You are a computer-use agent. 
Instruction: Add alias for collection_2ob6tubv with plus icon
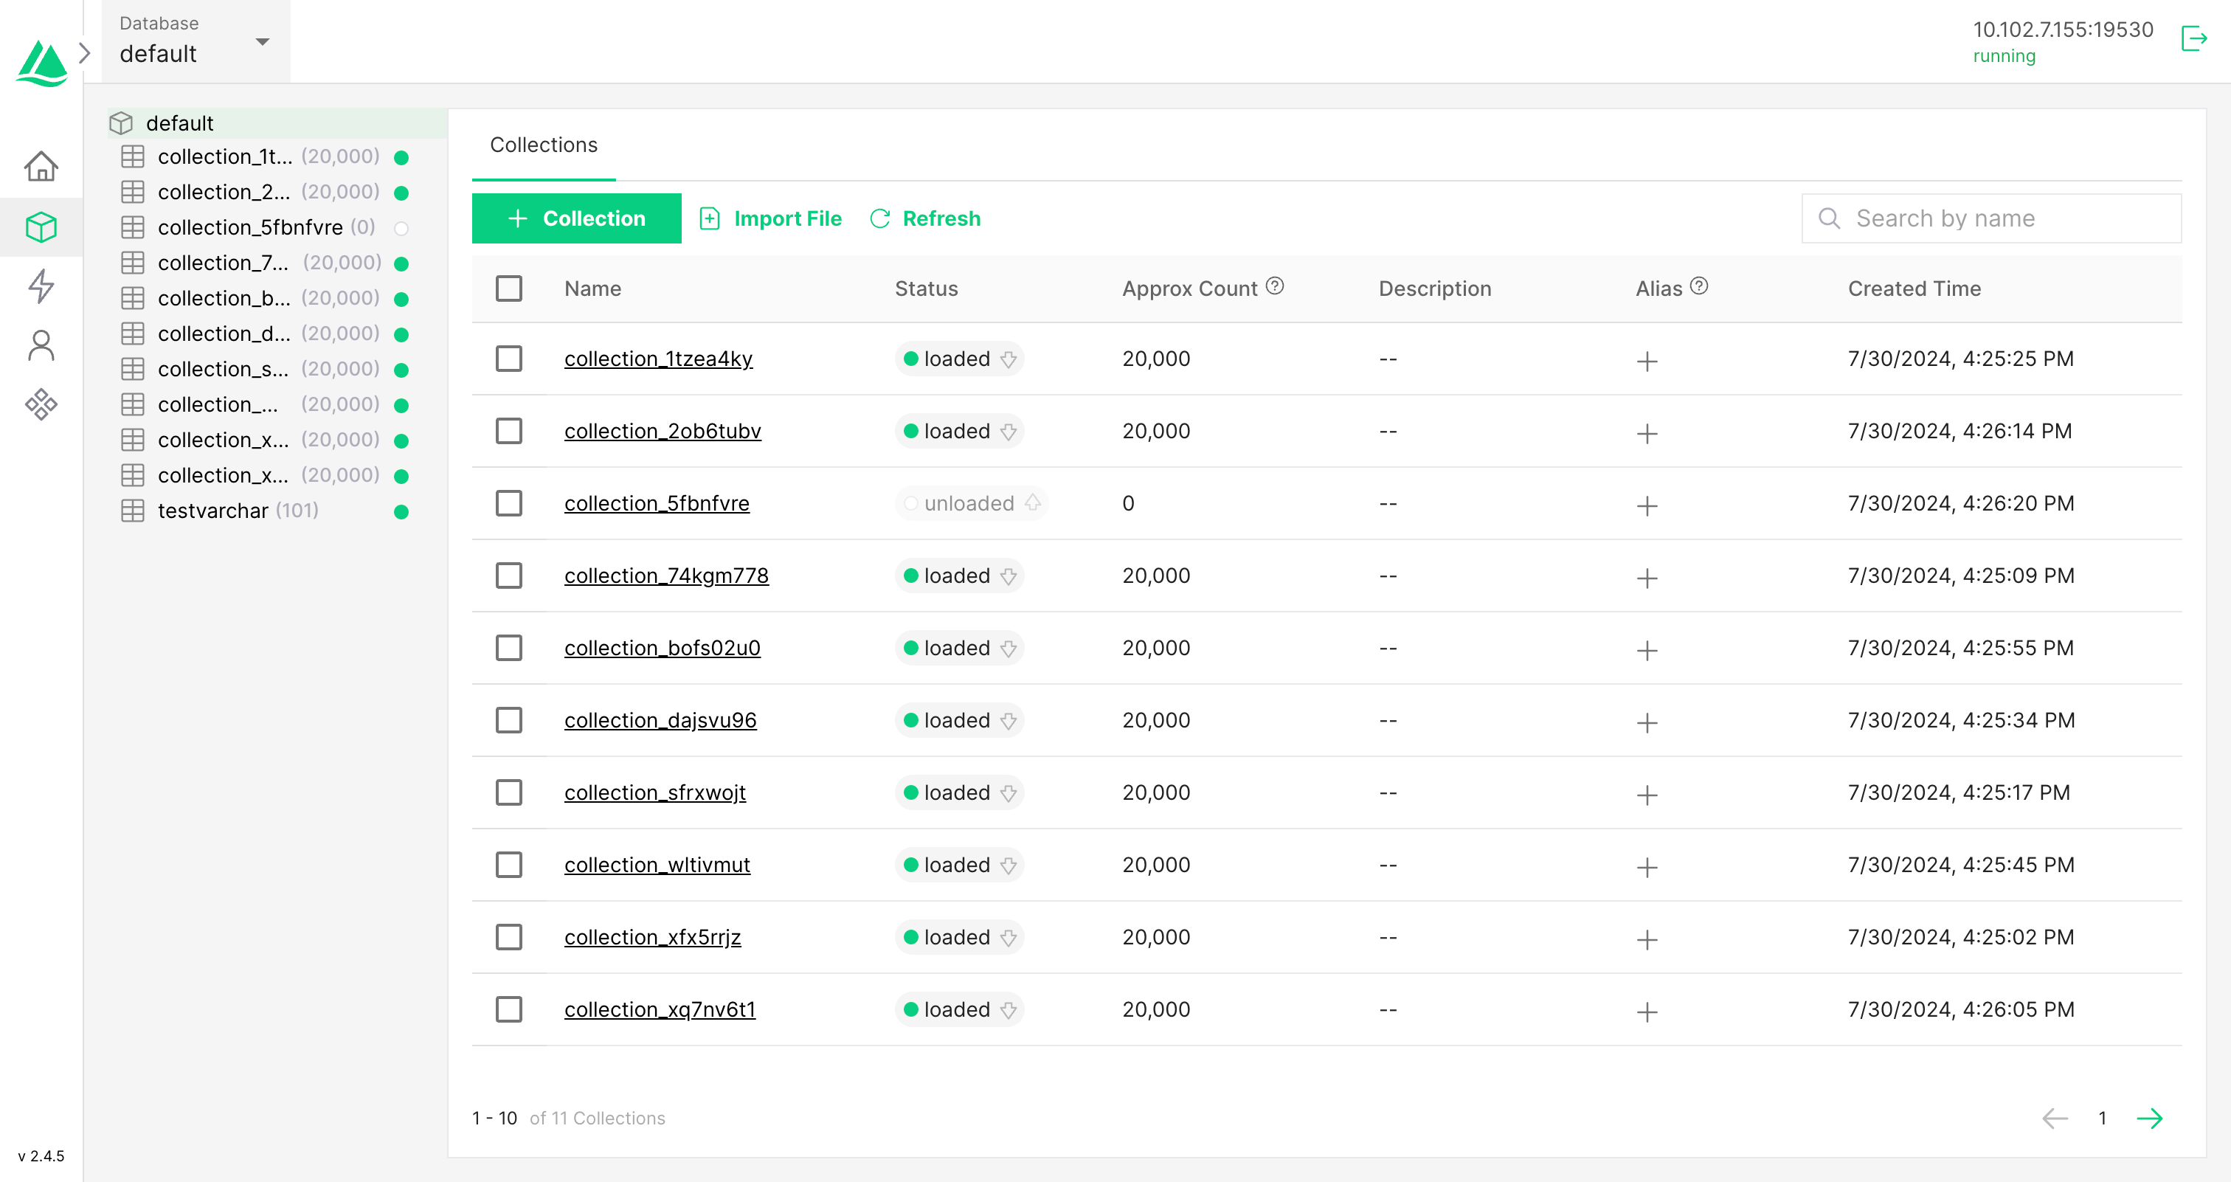click(x=1647, y=433)
